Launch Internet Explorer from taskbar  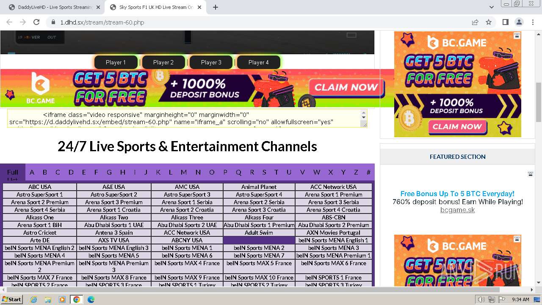tap(34, 299)
